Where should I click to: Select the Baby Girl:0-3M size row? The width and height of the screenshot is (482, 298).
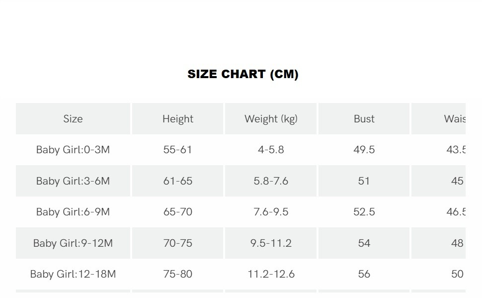73,150
